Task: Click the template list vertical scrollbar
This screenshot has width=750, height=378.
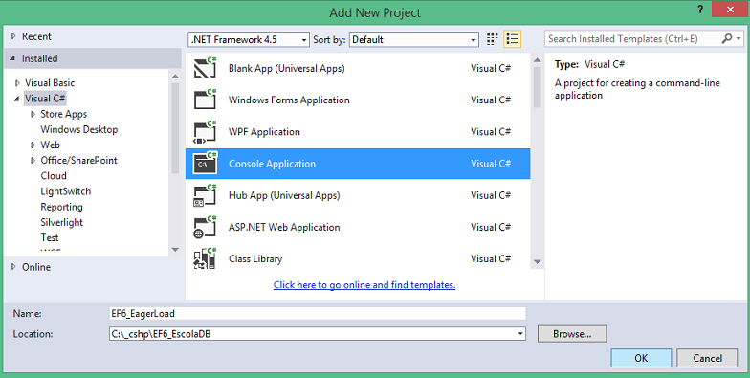Action: 538,163
